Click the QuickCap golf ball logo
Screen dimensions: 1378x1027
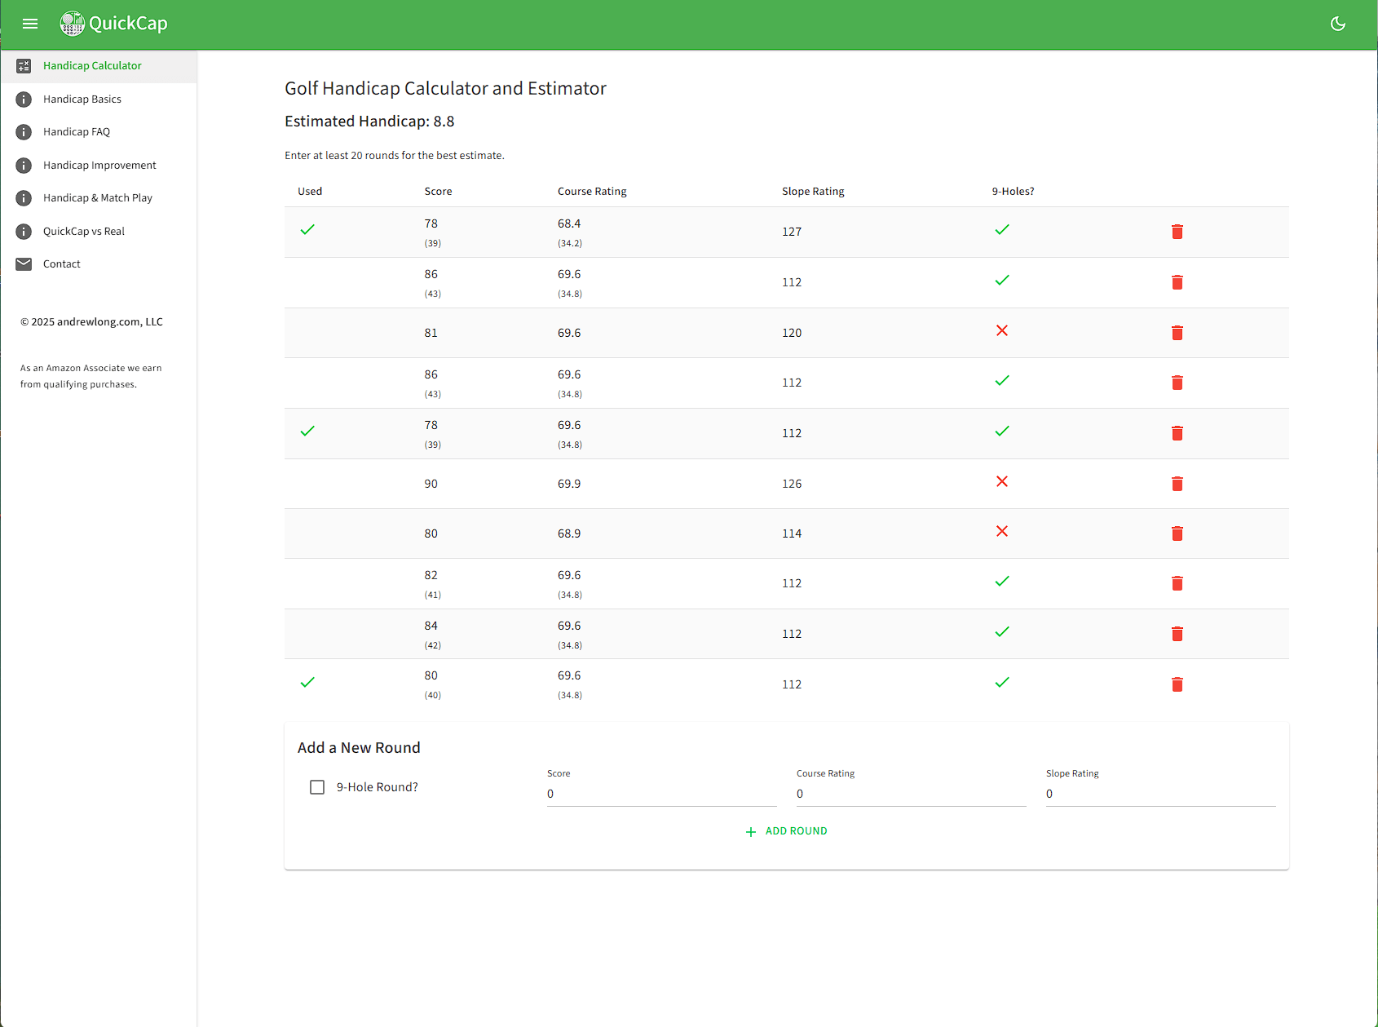72,24
